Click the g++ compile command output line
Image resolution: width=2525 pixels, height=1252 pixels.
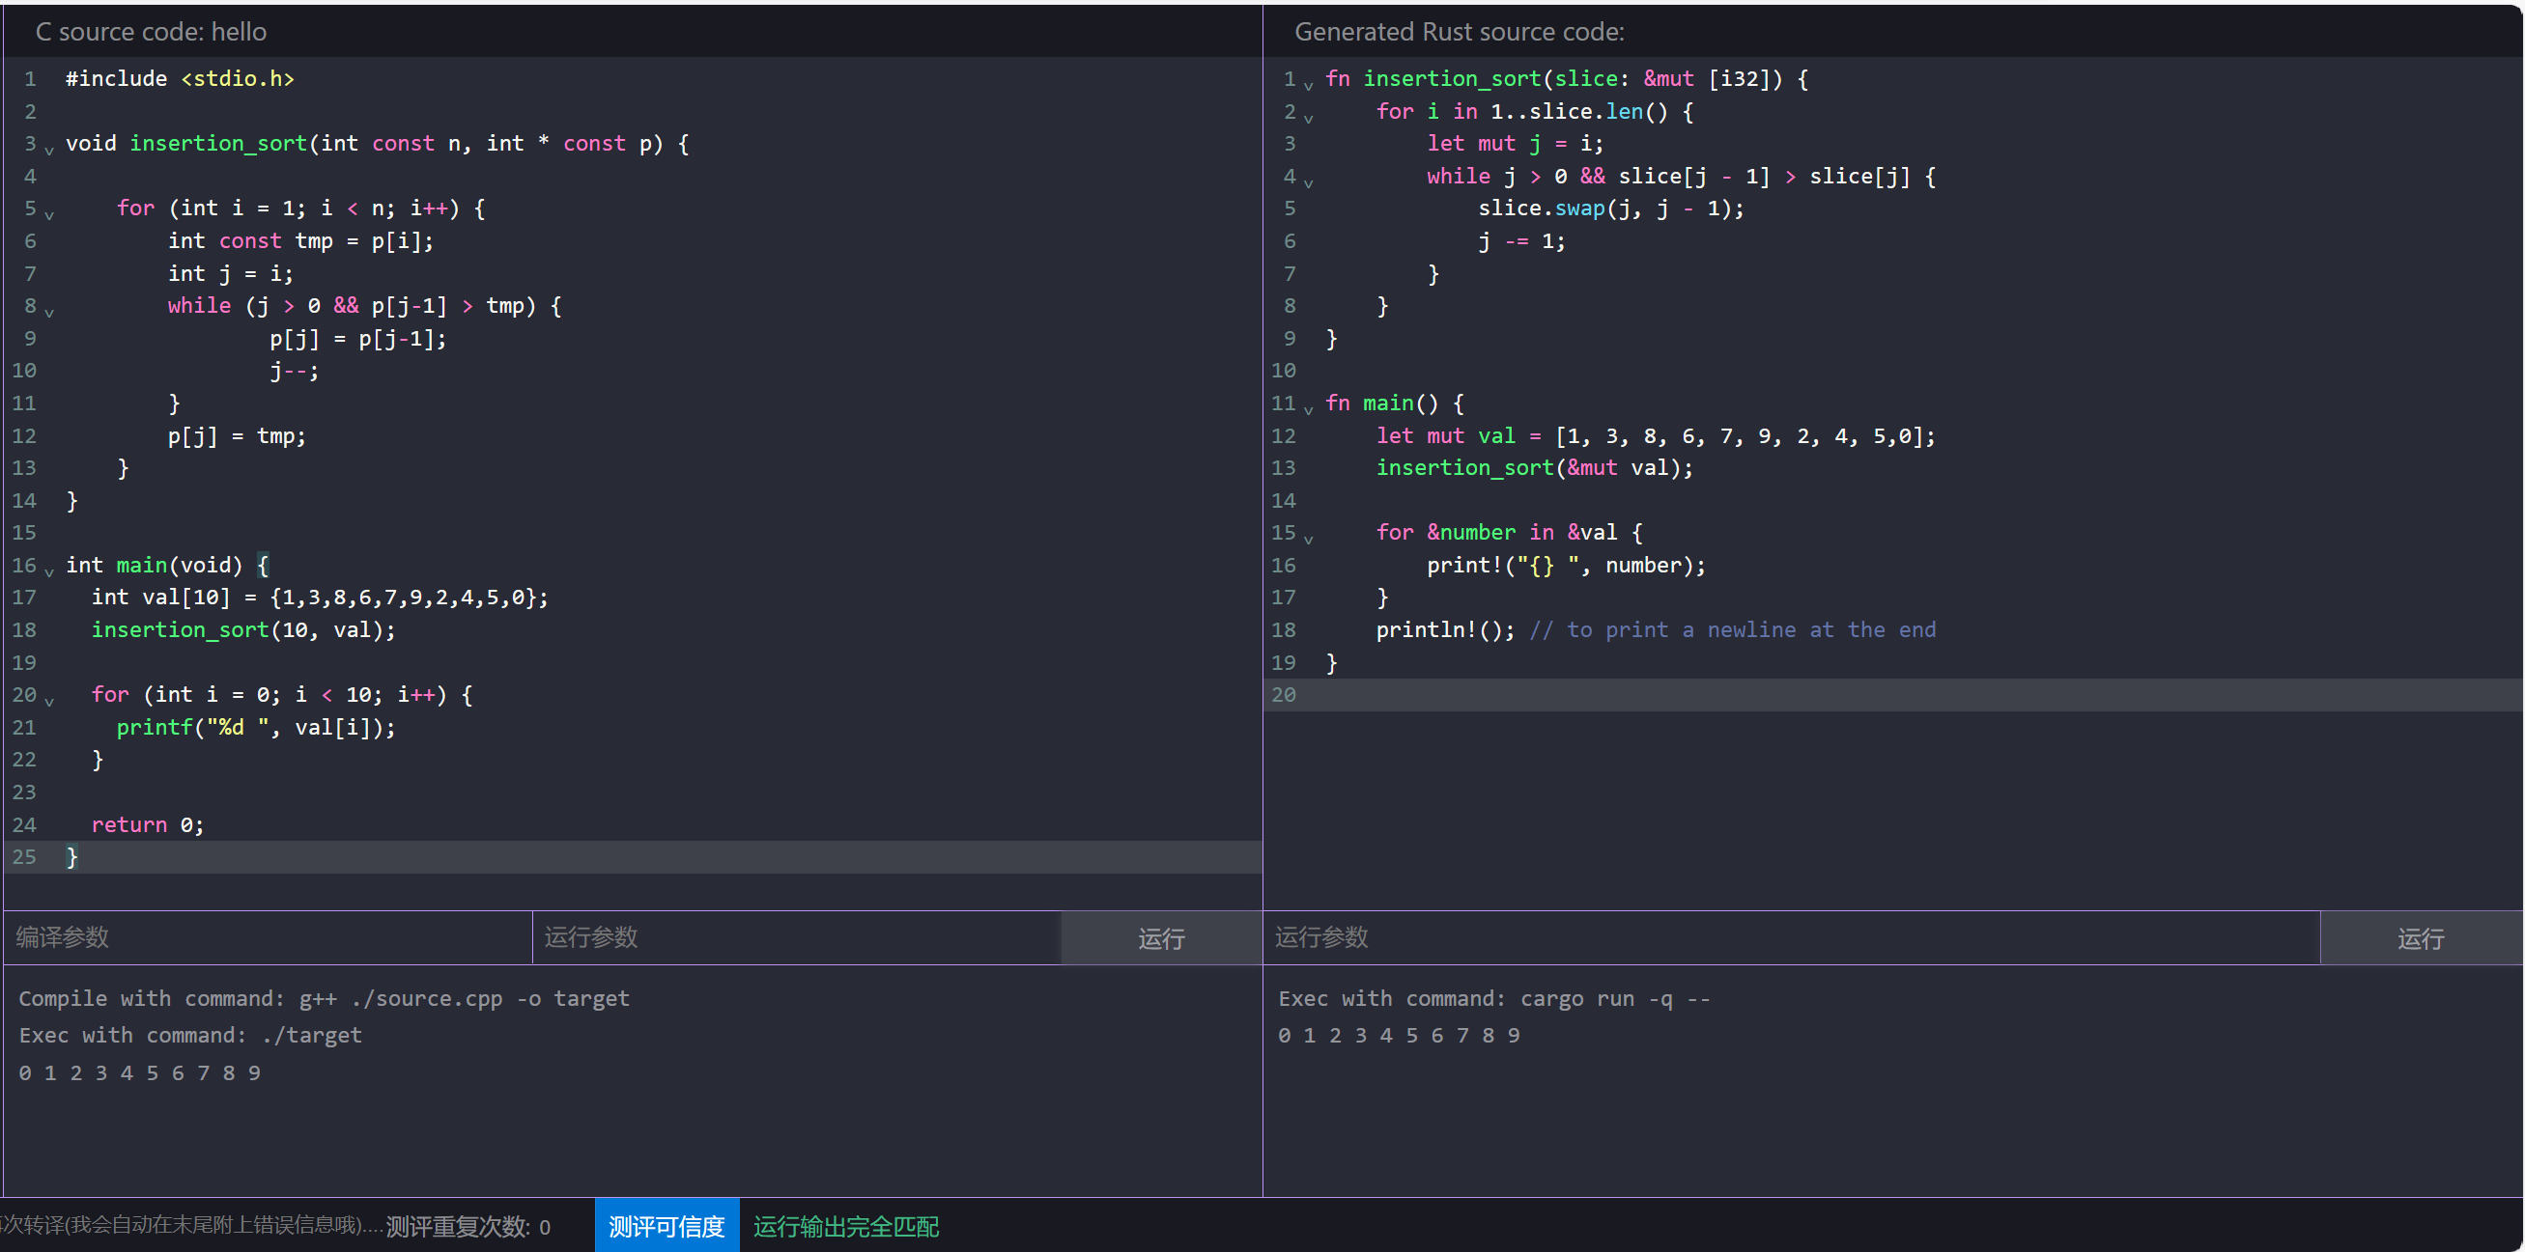324,998
